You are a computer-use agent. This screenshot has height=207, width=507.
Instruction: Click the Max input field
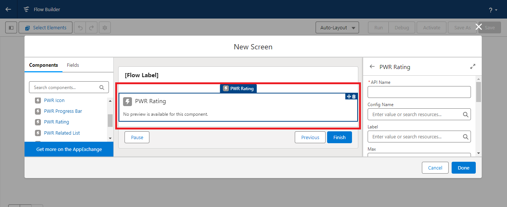pos(419,155)
